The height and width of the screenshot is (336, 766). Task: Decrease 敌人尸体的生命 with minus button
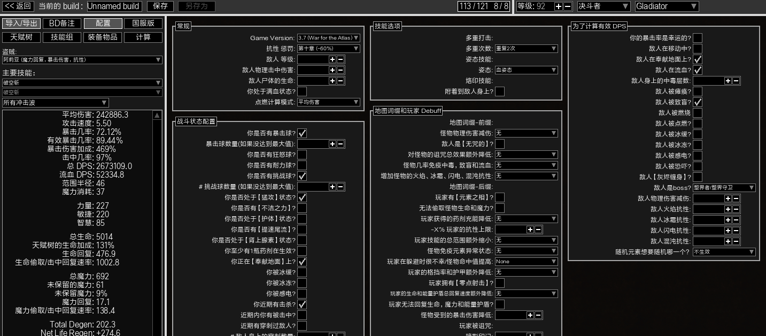point(341,81)
